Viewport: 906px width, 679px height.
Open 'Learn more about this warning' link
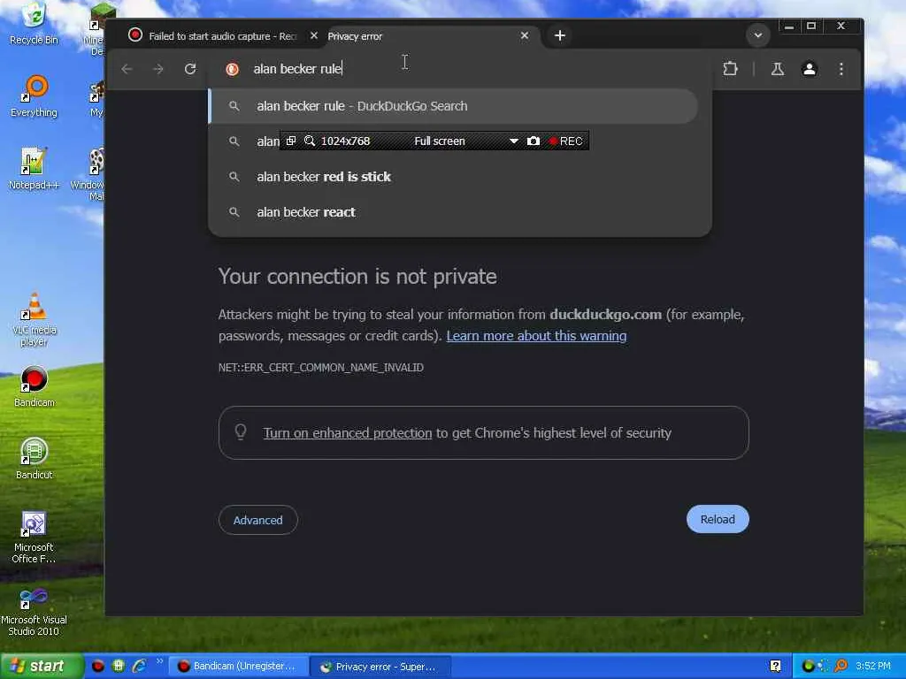click(536, 335)
